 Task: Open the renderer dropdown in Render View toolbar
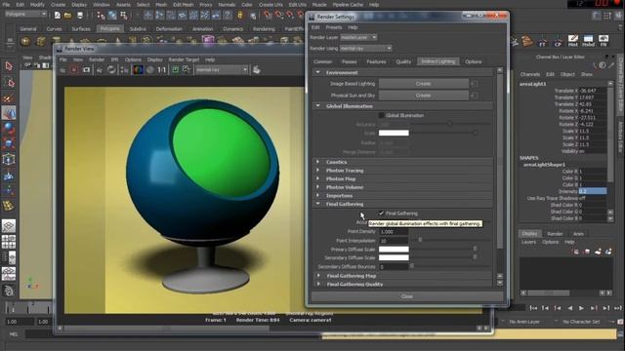(x=222, y=70)
